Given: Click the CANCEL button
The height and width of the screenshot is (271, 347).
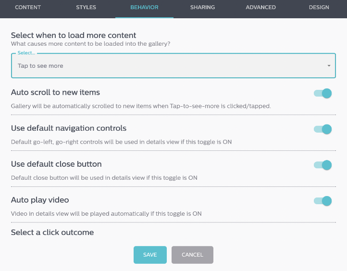Looking at the screenshot, I should point(192,255).
